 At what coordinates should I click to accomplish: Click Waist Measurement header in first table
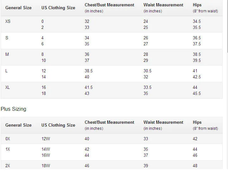pyautogui.click(x=163, y=5)
